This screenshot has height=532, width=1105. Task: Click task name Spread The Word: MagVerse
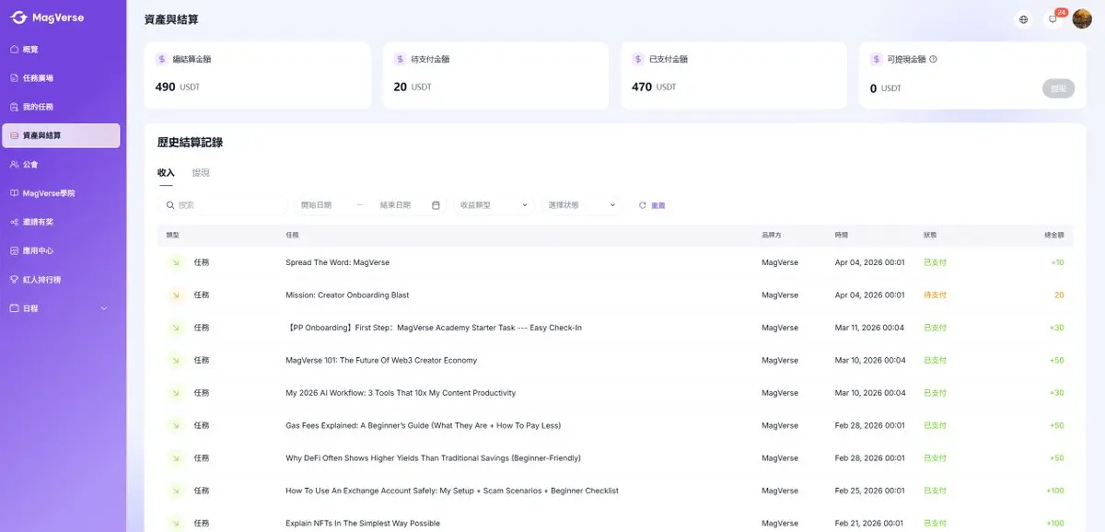[x=338, y=262]
